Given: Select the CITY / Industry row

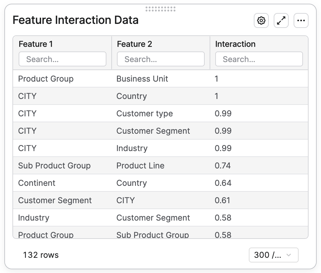Looking at the screenshot, I should click(x=160, y=148).
